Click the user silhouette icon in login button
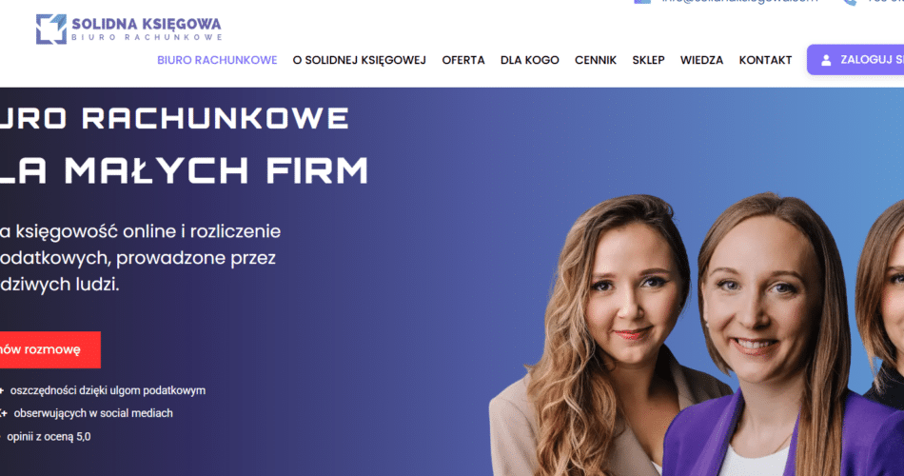Image resolution: width=904 pixels, height=476 pixels. [826, 60]
